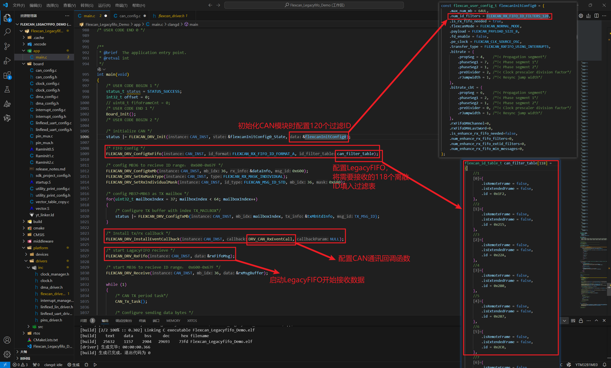Open the Extensions view
The width and height of the screenshot is (611, 368).
point(7,75)
